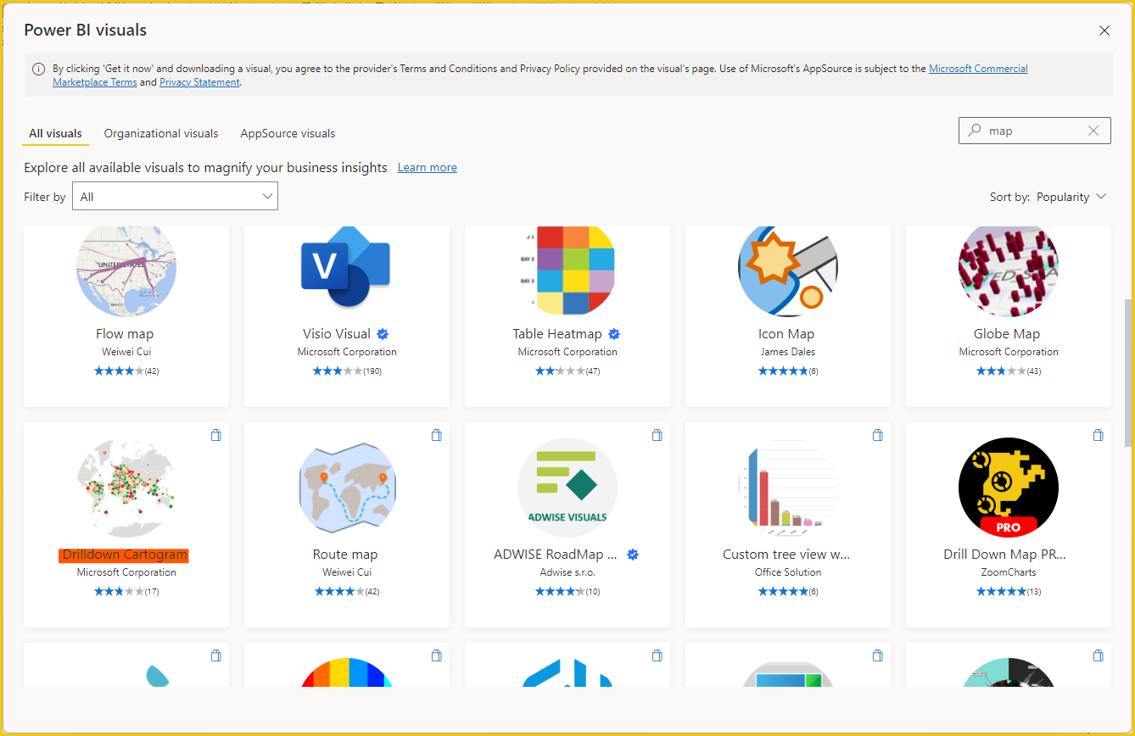Switch to the AppSource visuals tab

pos(288,133)
